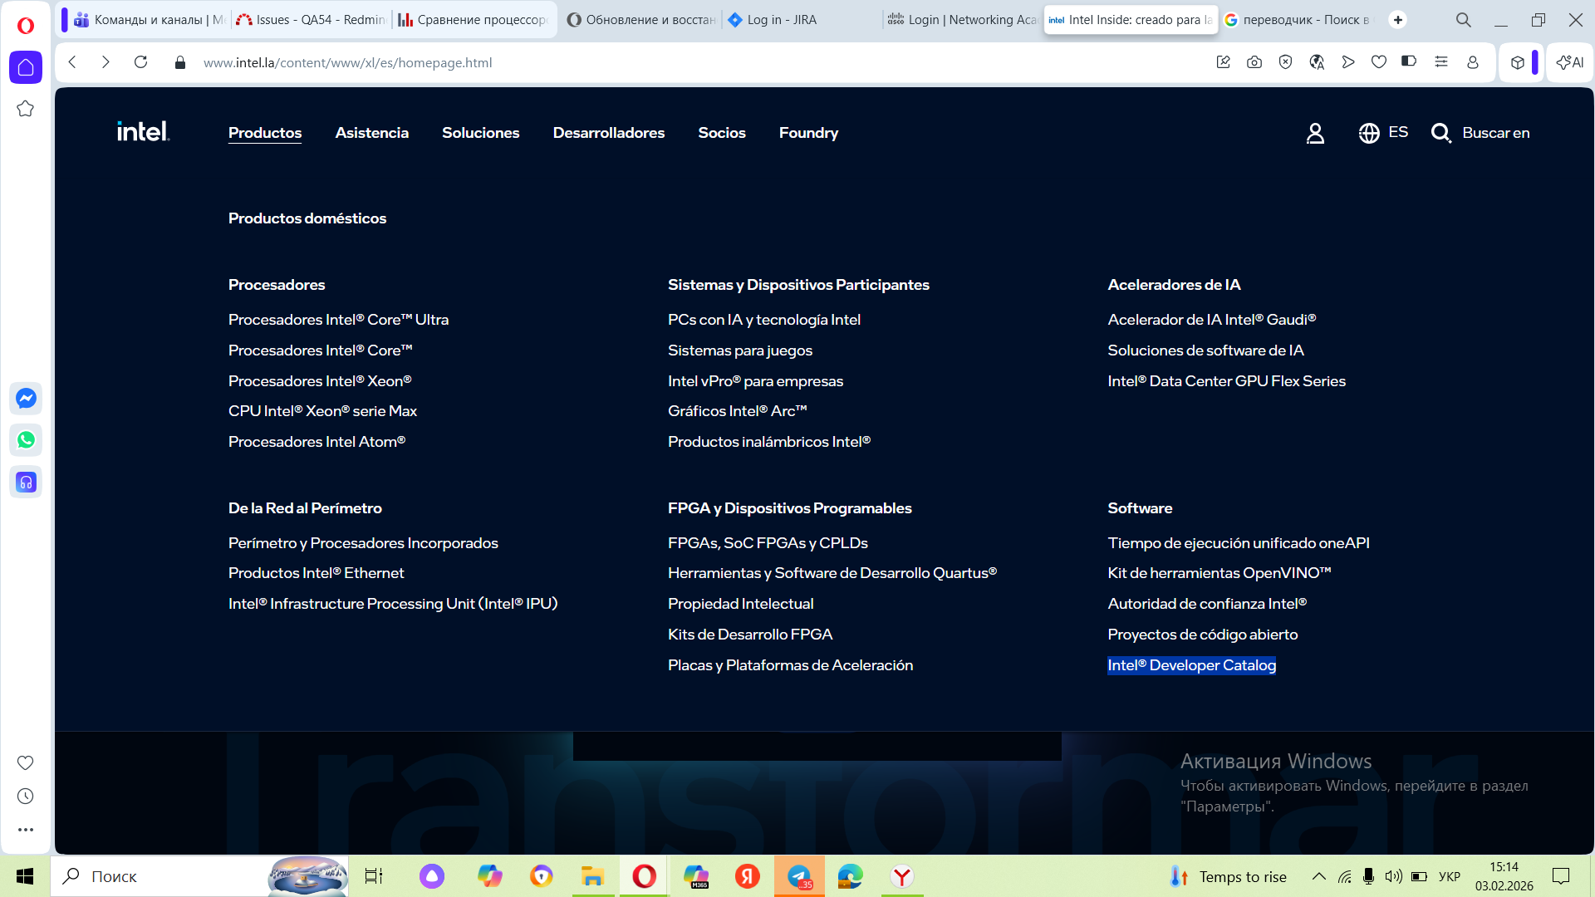The width and height of the screenshot is (1595, 897).
Task: Click Telegram icon in Windows taskbar
Action: tap(799, 876)
